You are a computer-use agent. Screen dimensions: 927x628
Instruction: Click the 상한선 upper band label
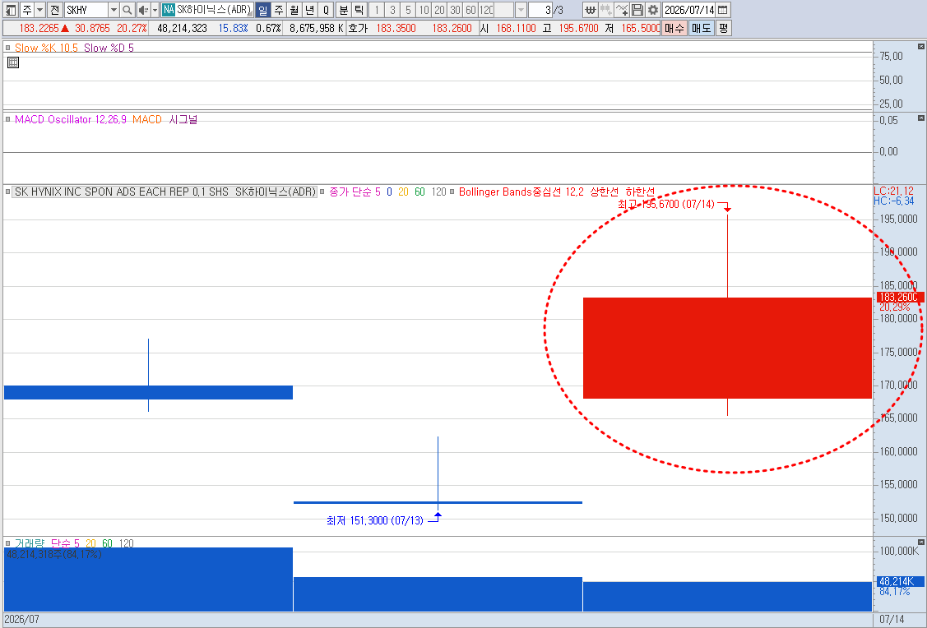605,192
